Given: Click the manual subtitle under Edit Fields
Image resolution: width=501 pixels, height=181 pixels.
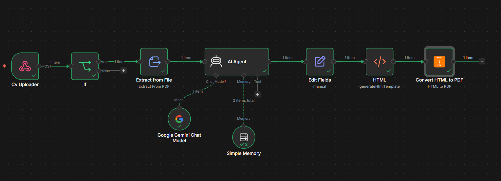Looking at the screenshot, I should 320,86.
